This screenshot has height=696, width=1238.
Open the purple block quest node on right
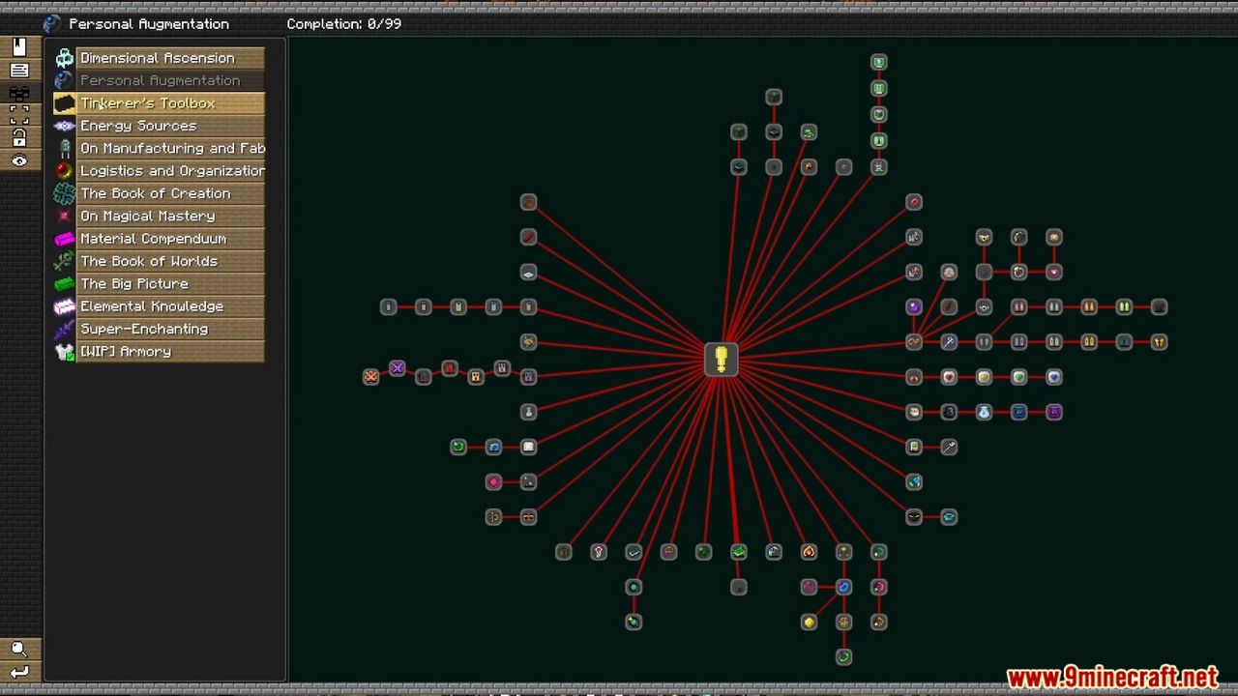click(1054, 412)
